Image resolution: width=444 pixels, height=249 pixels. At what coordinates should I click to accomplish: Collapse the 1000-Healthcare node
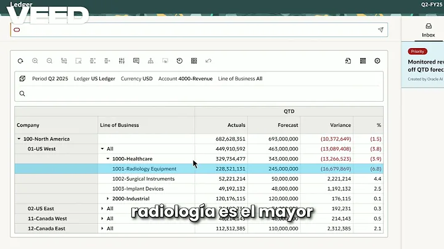click(108, 159)
